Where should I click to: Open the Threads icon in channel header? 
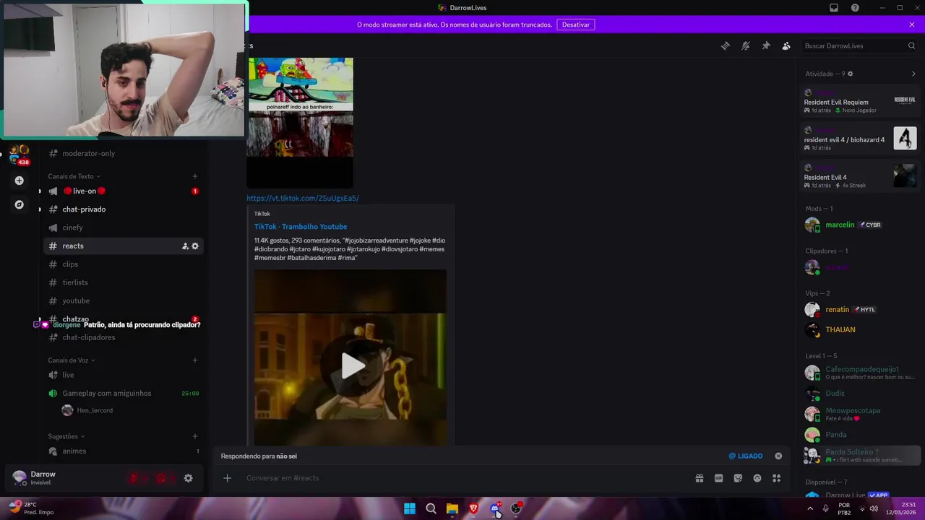tap(726, 45)
